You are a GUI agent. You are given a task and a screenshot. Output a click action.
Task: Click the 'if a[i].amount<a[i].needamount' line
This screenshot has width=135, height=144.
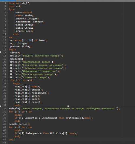(54, 118)
